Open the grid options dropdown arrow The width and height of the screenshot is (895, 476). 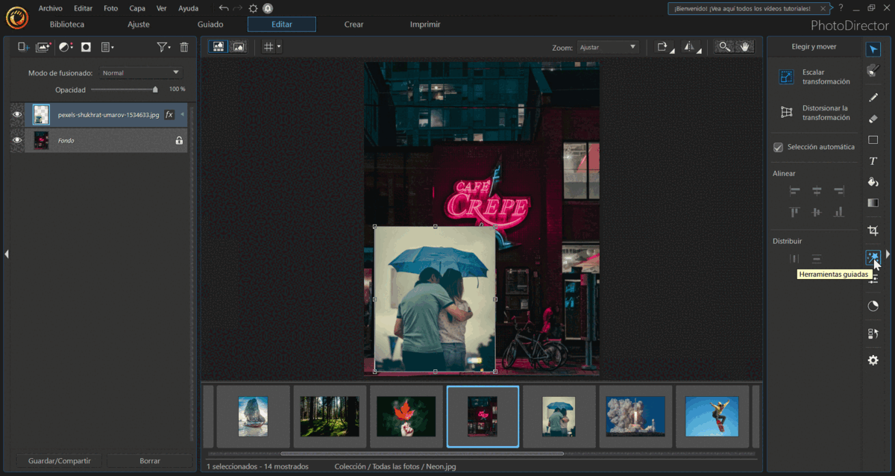coord(279,47)
